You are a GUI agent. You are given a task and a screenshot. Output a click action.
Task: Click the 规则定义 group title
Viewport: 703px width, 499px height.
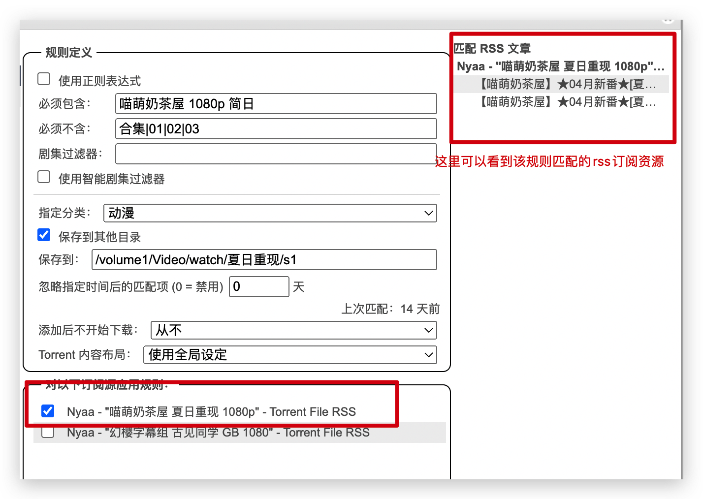[68, 53]
